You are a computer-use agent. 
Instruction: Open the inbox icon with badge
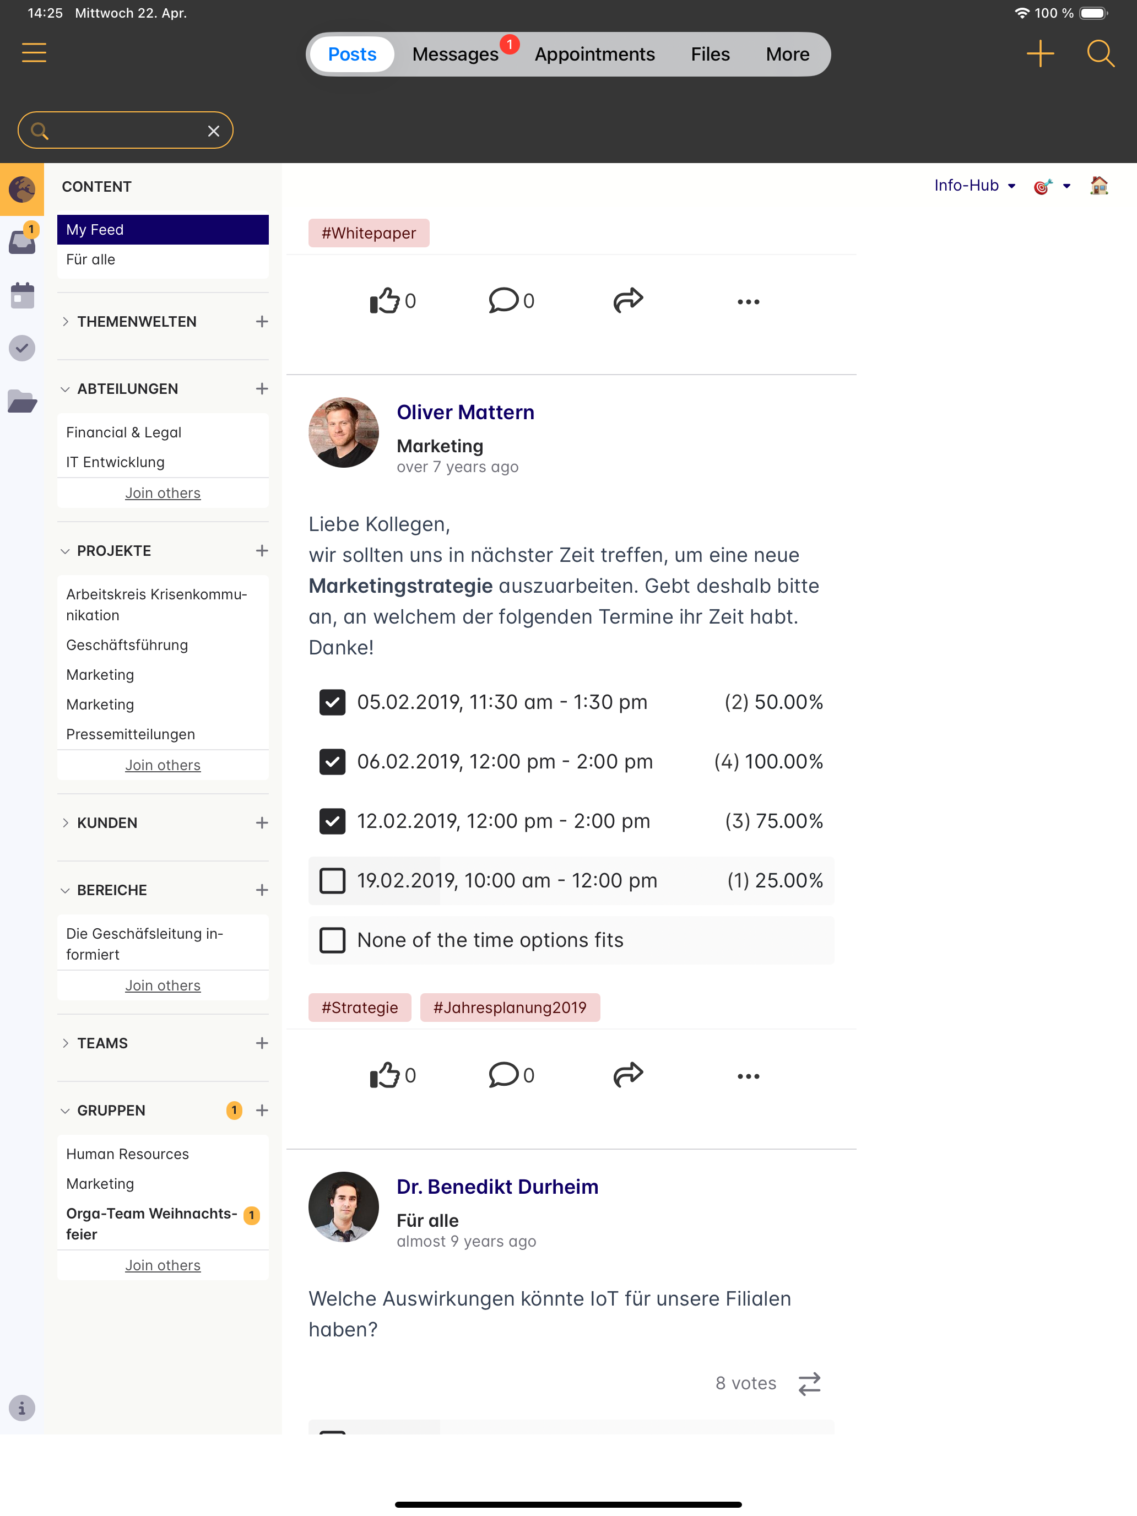tap(22, 241)
